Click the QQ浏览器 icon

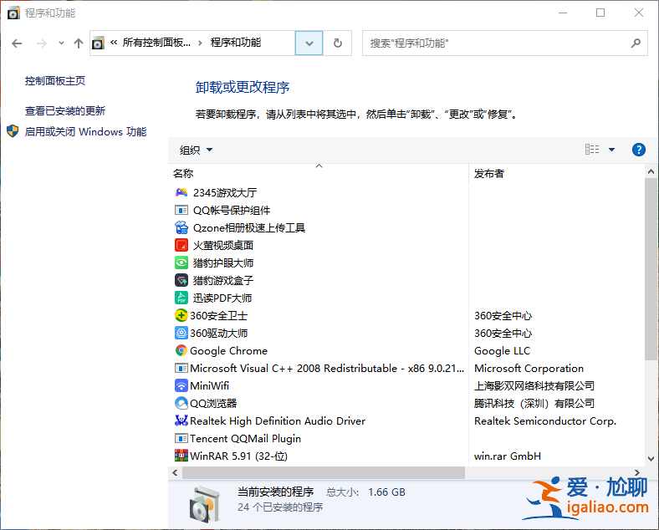point(181,403)
